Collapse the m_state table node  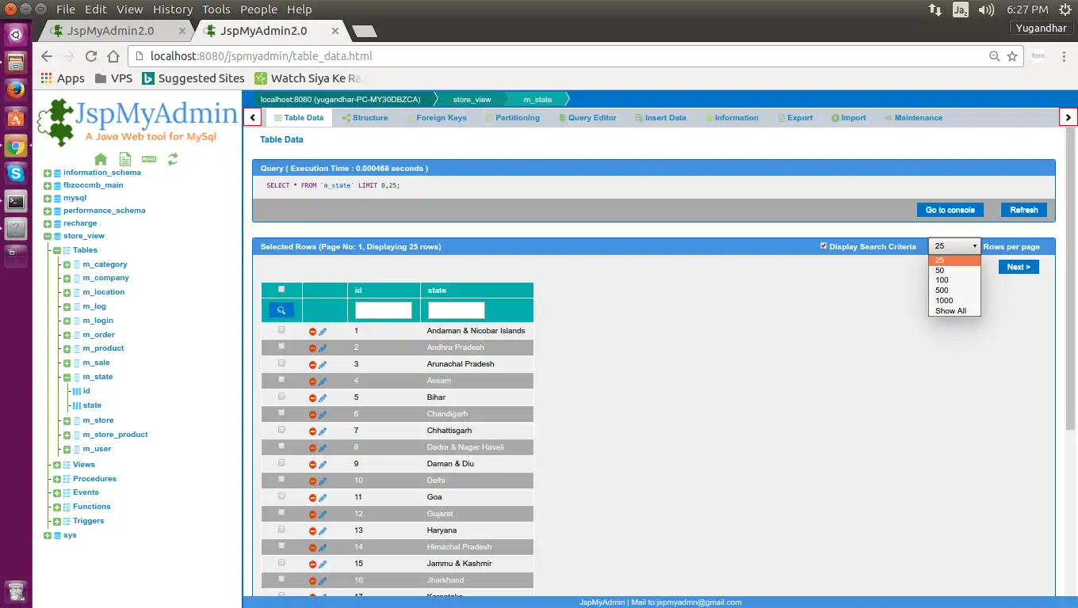(67, 378)
